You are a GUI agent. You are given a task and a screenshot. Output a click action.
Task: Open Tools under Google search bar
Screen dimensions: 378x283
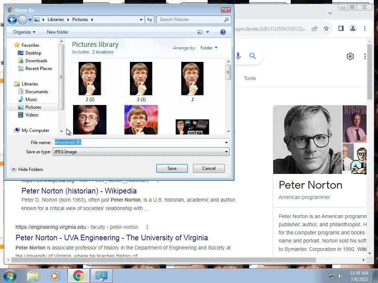[250, 78]
